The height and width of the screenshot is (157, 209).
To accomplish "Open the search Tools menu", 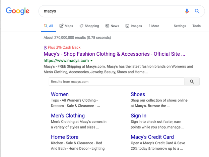I will 196,26.
